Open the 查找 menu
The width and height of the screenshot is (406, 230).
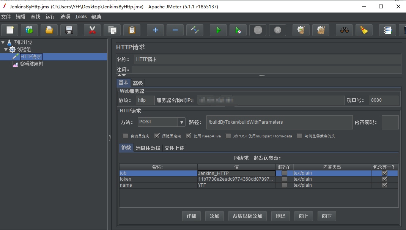click(x=35, y=17)
